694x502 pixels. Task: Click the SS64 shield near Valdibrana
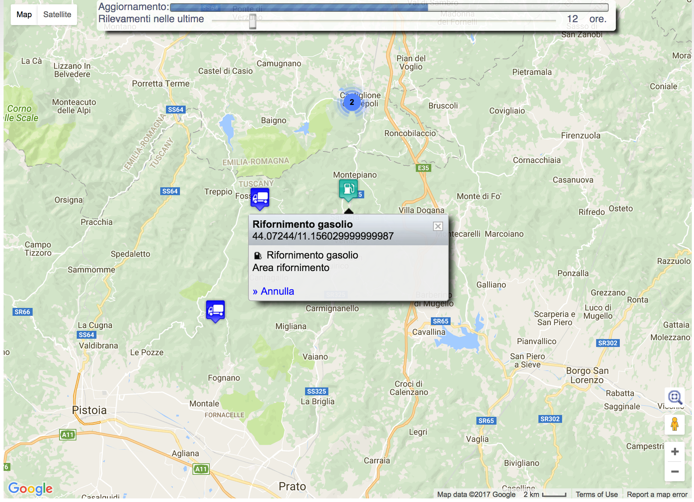(x=86, y=335)
